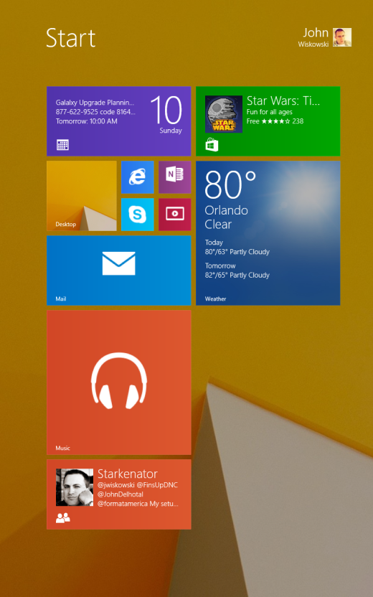Click the 'Galaxy Upgrade Plannin...' appointment text
Image resolution: width=373 pixels, height=597 pixels.
point(95,103)
